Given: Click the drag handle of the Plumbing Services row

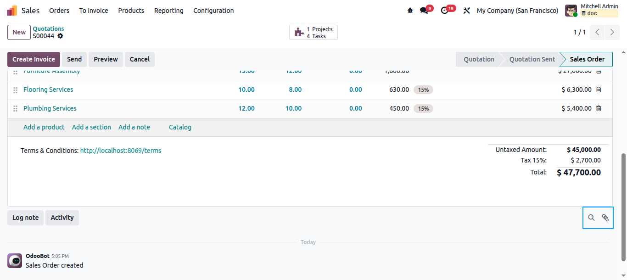Looking at the screenshot, I should [15, 108].
